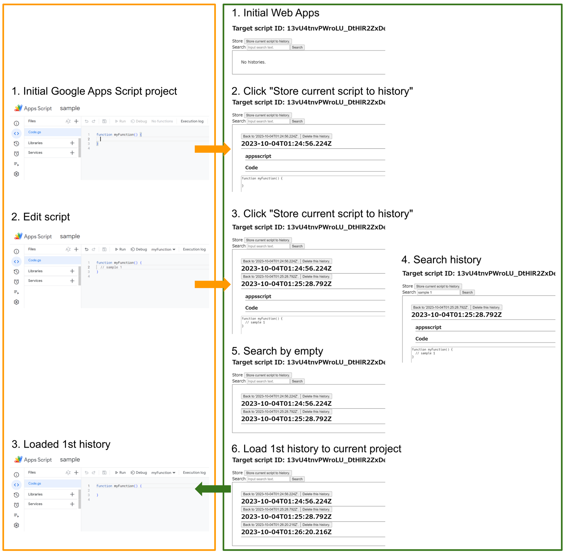Expand myFunction selector in Loaded 1st history editor
Viewport: 565px width, 554px height.
tap(163, 473)
